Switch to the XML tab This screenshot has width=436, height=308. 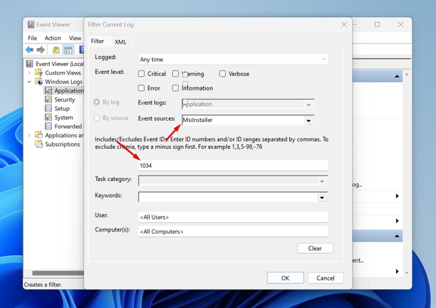tap(121, 42)
